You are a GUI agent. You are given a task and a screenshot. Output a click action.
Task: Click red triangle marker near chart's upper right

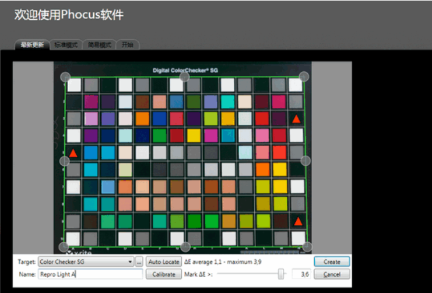(x=297, y=119)
